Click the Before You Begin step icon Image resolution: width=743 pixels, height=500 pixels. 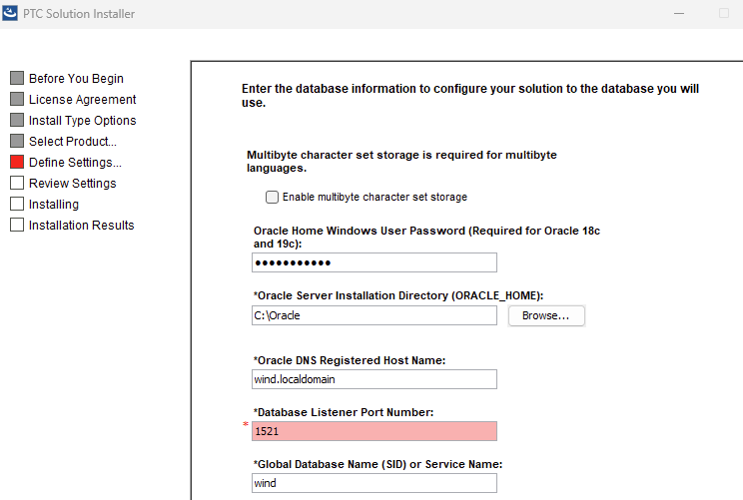coord(16,78)
